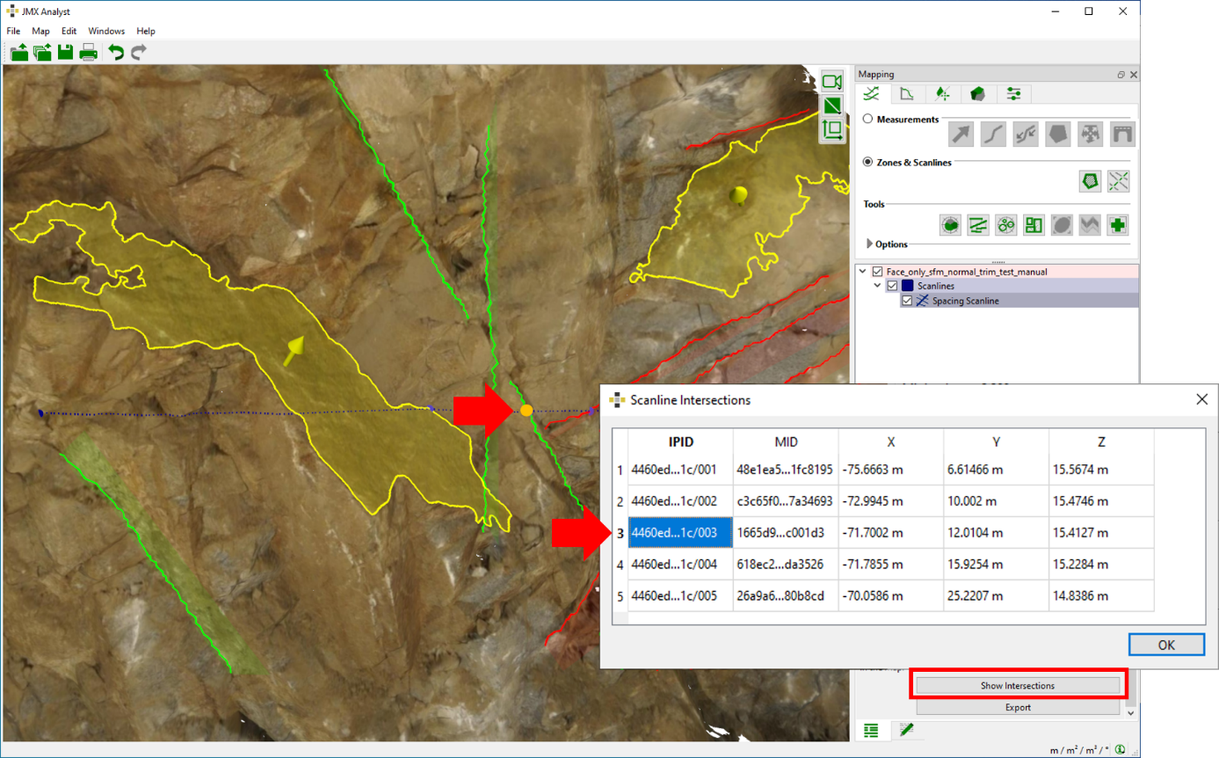Image resolution: width=1219 pixels, height=758 pixels.
Task: Click the Export button
Action: pyautogui.click(x=1018, y=707)
